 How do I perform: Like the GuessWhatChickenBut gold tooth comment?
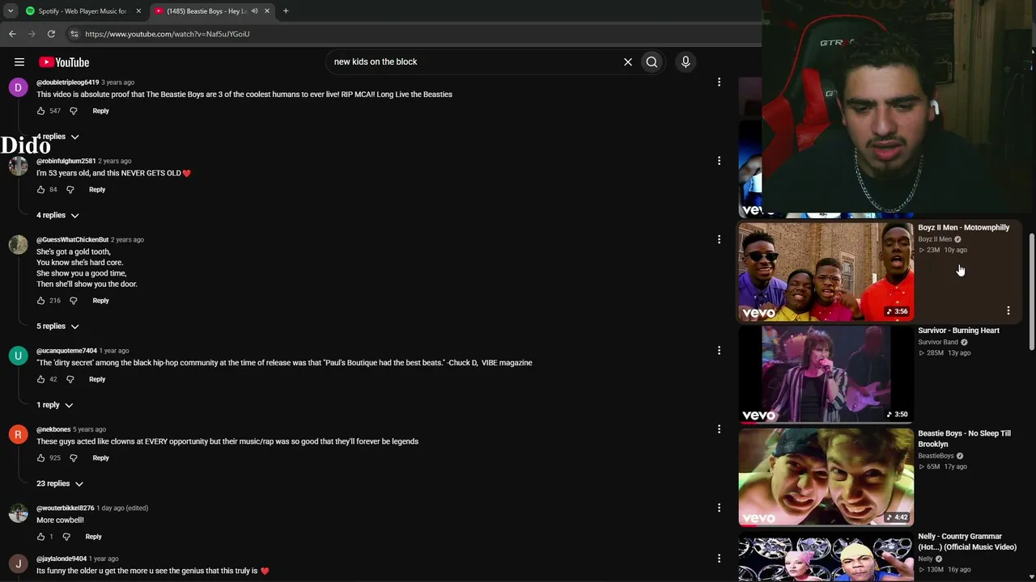point(41,301)
